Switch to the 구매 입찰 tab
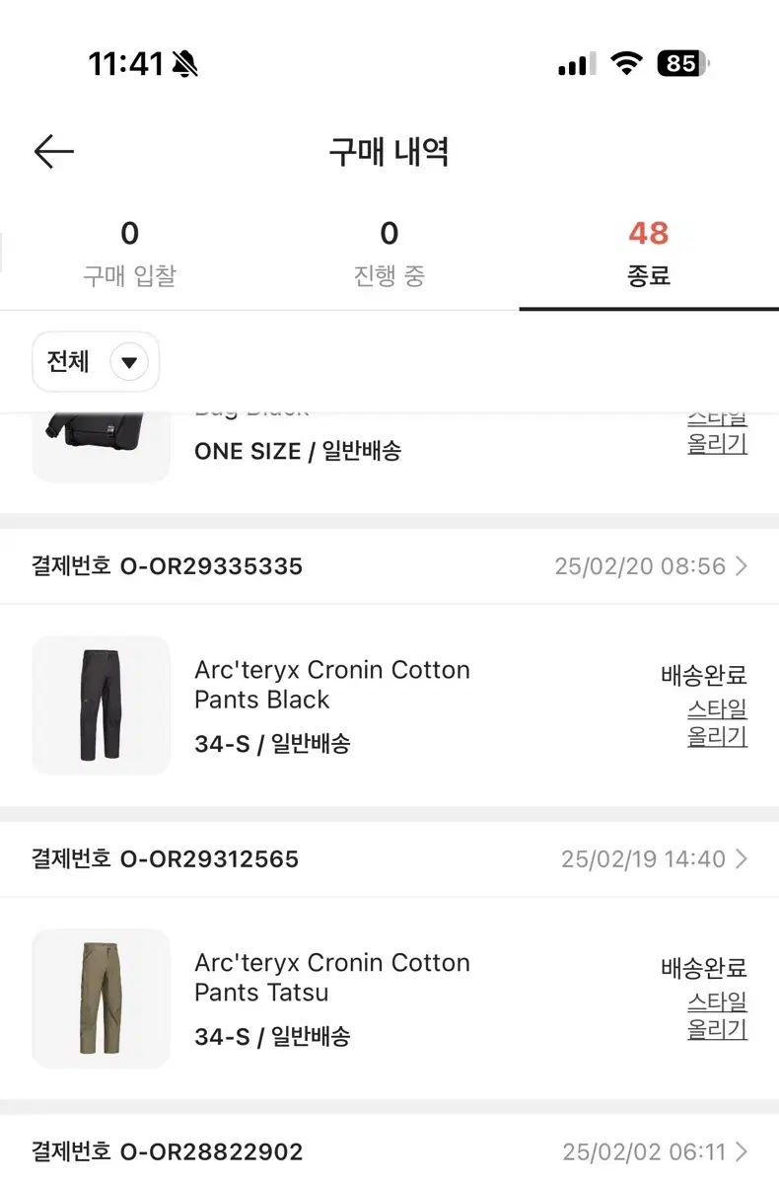Screen dimensions: 779x1184 pos(129,254)
